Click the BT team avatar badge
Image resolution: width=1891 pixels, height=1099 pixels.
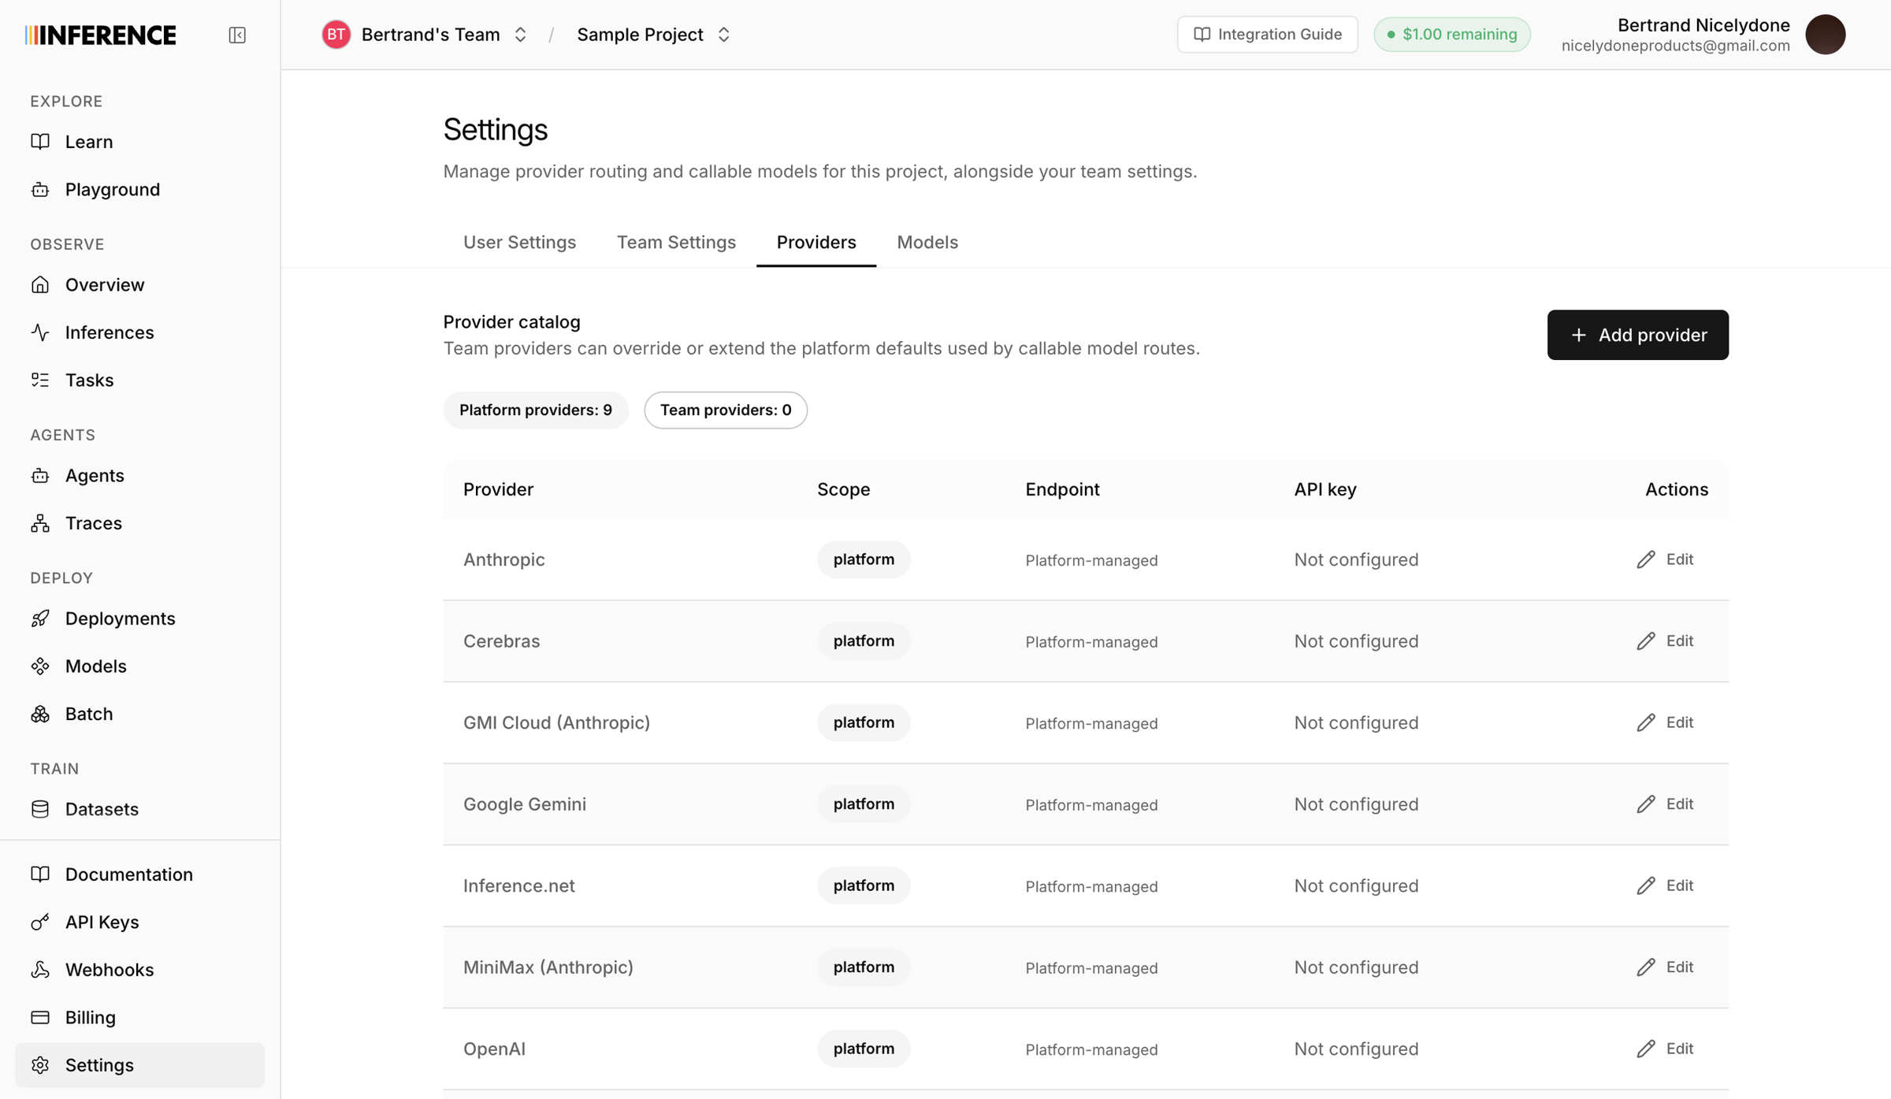point(336,35)
